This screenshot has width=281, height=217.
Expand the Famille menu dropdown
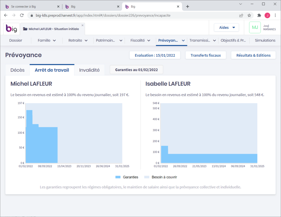tap(47, 40)
